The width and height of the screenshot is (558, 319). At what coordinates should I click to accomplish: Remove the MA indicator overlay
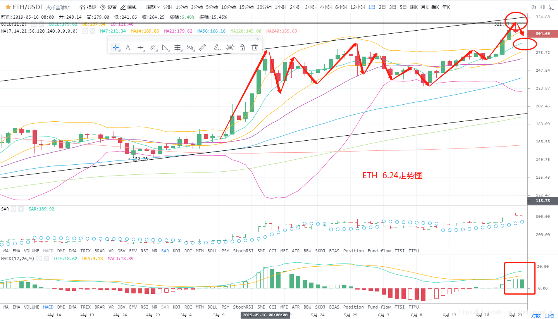pyautogui.click(x=92, y=31)
